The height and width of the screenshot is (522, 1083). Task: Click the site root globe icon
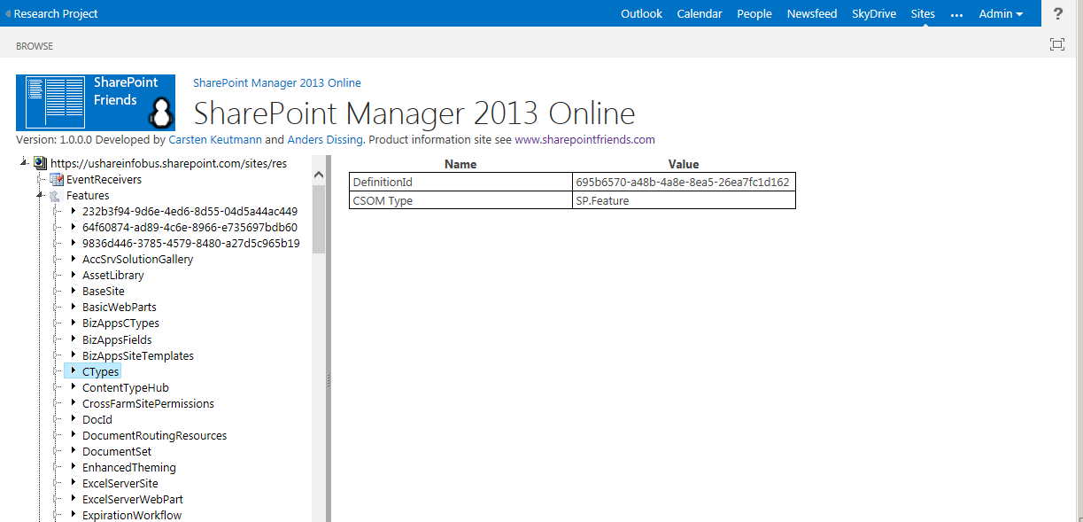(40, 163)
